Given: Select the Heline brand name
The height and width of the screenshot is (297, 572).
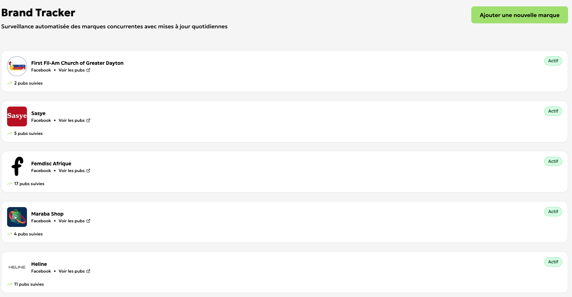Looking at the screenshot, I should pos(39,264).
